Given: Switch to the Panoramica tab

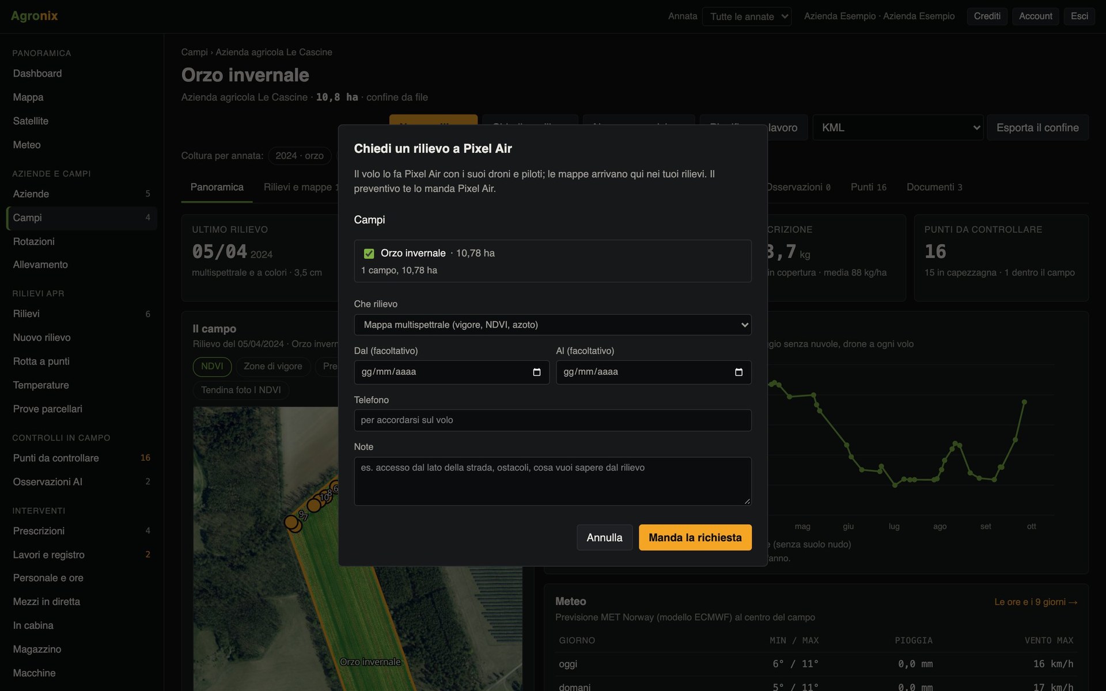Looking at the screenshot, I should coord(217,187).
